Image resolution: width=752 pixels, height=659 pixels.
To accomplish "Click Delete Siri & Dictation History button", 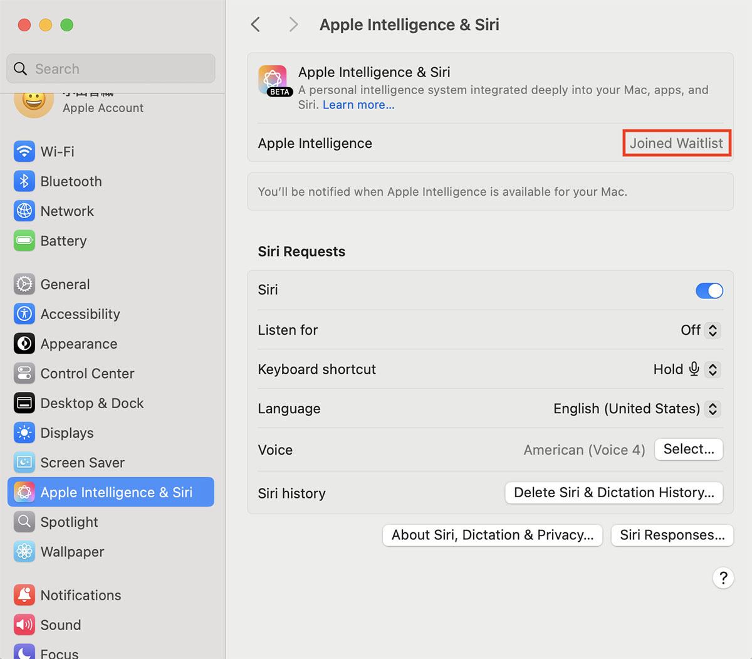I will pos(614,492).
